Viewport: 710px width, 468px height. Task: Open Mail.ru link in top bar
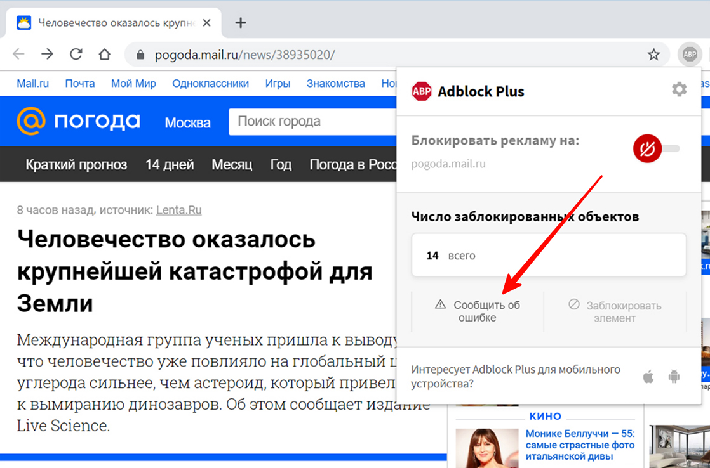pos(32,84)
